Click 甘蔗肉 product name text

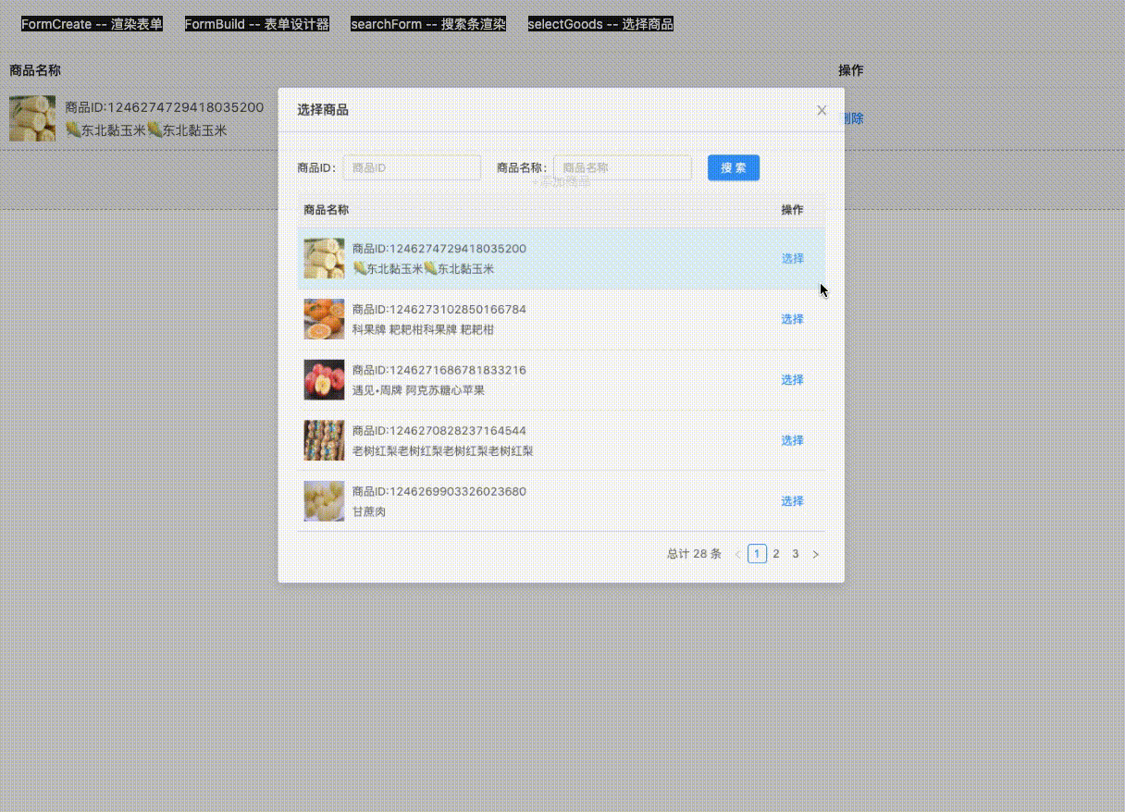(369, 511)
